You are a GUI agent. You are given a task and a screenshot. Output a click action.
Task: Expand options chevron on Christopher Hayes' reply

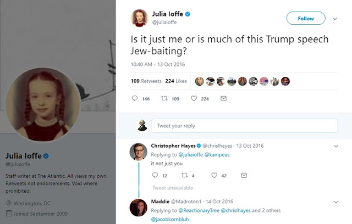[x=337, y=146]
